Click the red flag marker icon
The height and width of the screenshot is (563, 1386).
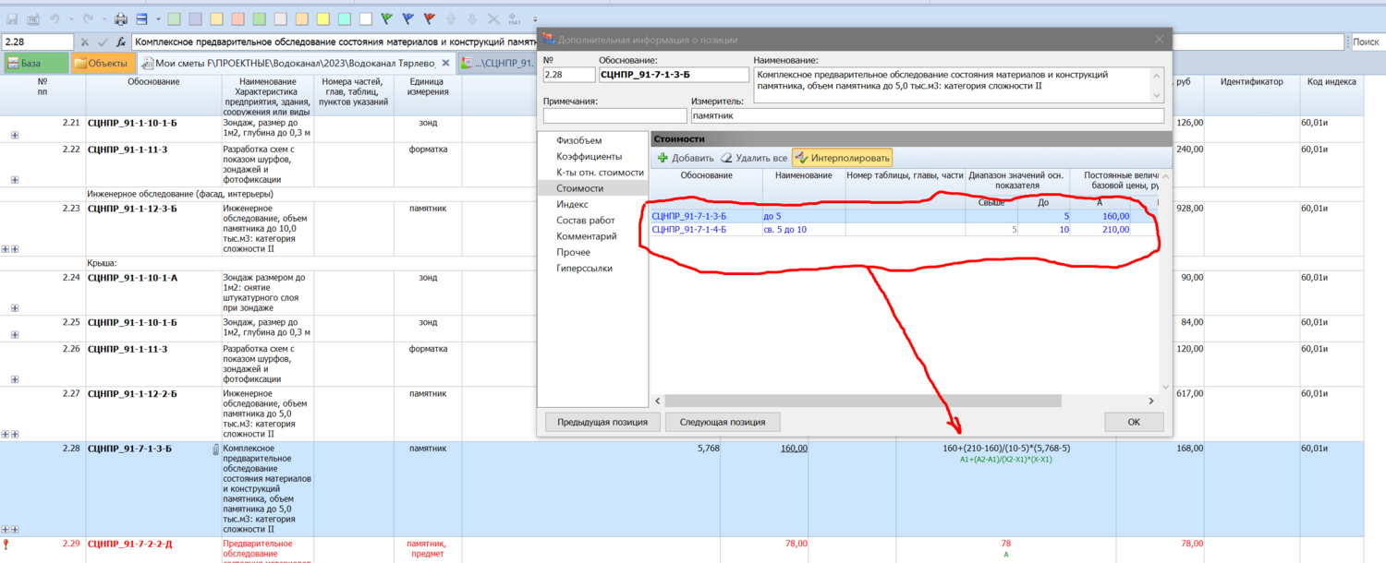(x=429, y=18)
